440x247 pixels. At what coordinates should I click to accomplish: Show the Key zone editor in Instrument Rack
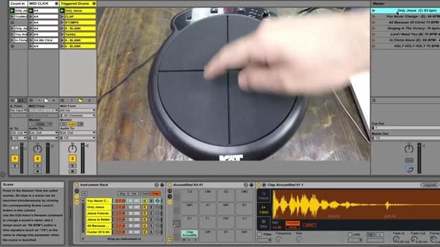(x=122, y=193)
